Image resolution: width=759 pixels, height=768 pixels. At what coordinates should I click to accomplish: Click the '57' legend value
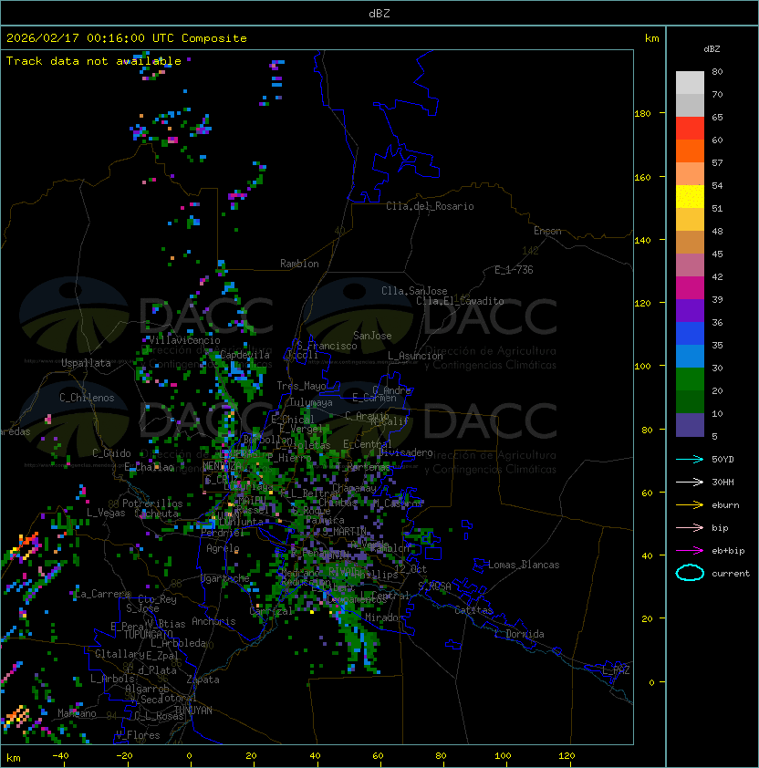click(x=717, y=162)
